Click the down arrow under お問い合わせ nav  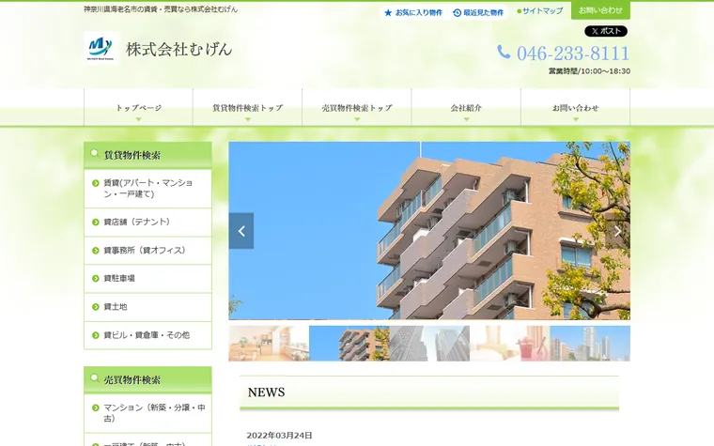(x=576, y=119)
